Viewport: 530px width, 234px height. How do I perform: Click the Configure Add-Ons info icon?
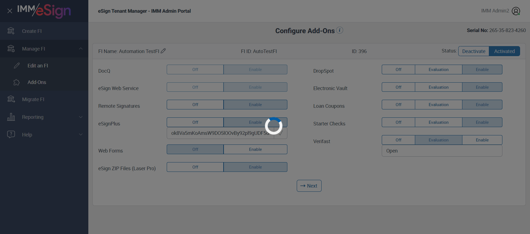[x=340, y=30]
